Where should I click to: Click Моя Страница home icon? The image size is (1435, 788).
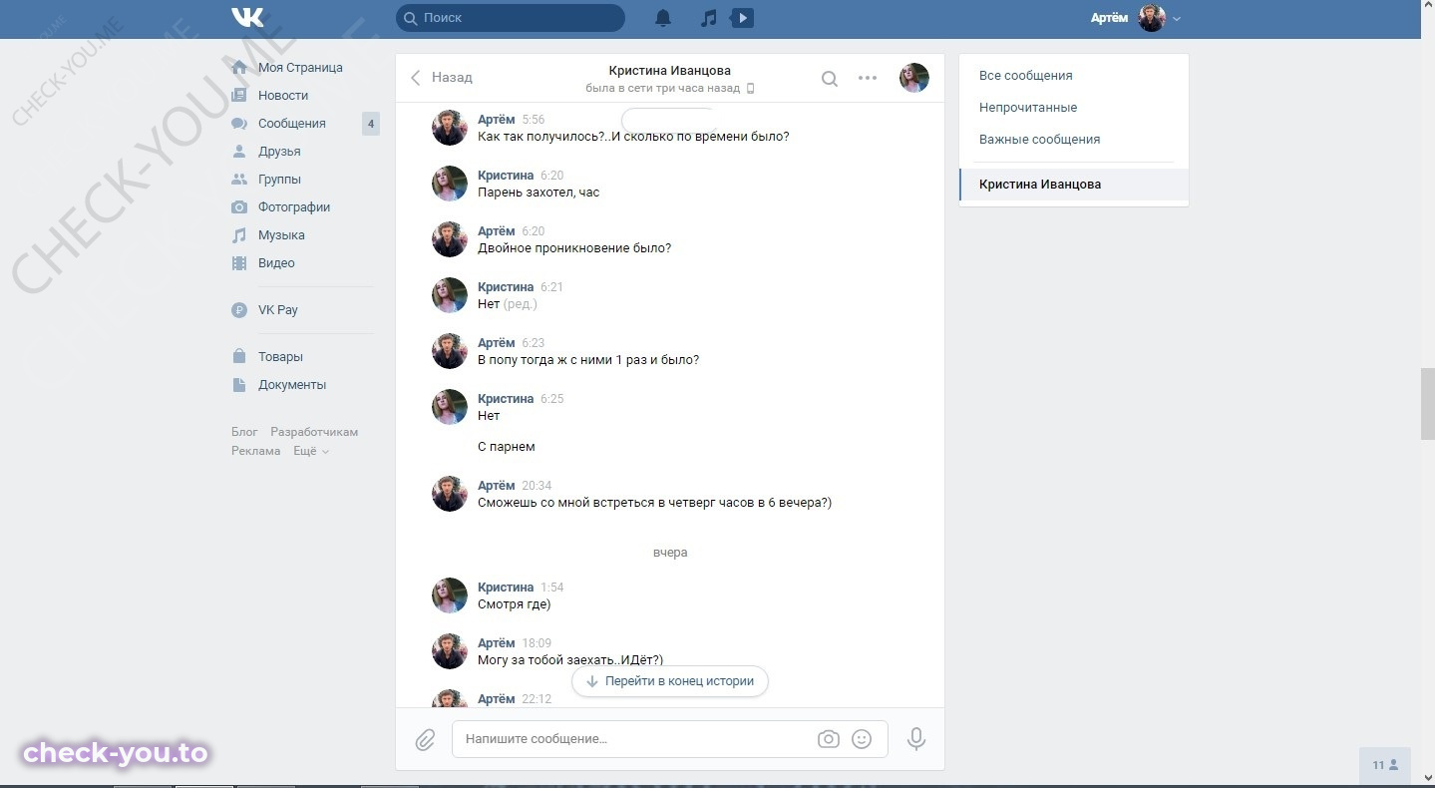(239, 68)
